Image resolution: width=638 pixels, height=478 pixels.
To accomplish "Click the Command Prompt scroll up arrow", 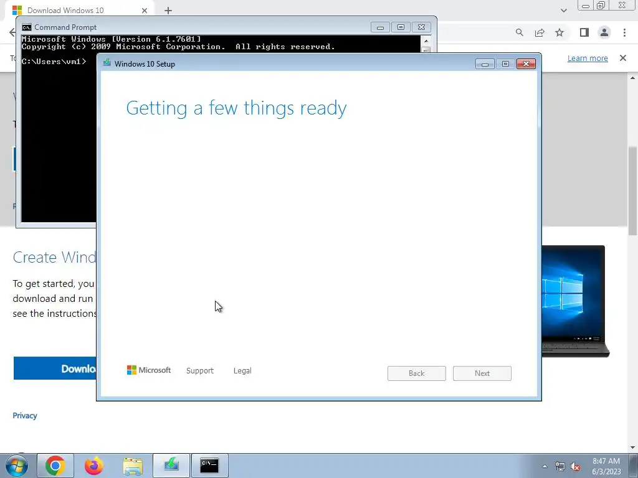I will pyautogui.click(x=426, y=40).
